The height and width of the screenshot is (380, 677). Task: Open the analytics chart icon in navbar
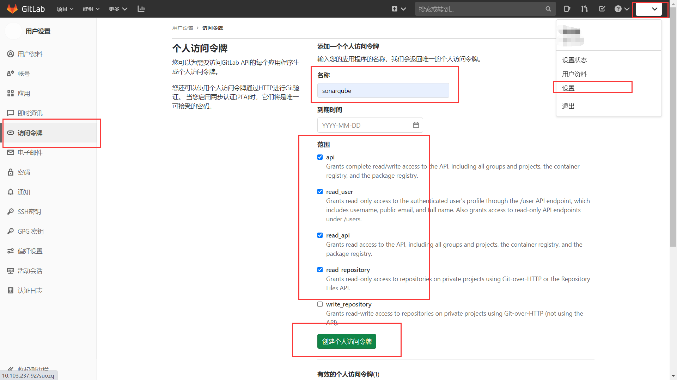point(141,9)
